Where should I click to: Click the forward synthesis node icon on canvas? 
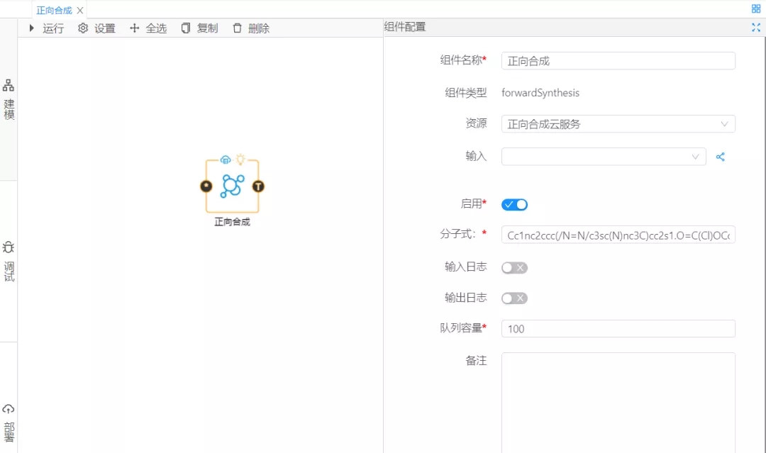pyautogui.click(x=232, y=186)
